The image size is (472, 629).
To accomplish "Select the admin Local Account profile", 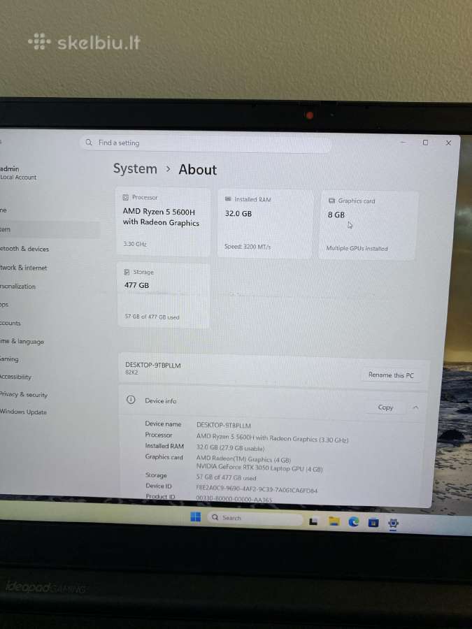I will [x=18, y=173].
